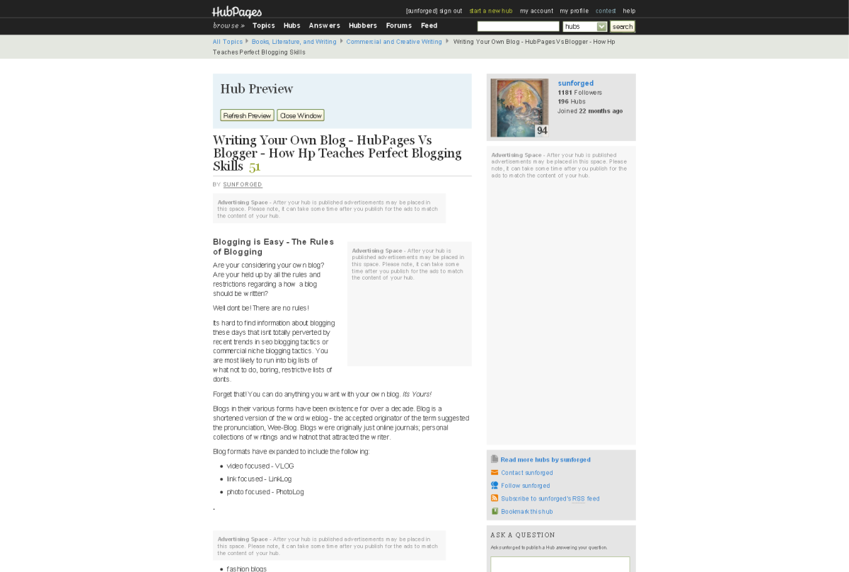Screen dimensions: 849x572
Task: Click the green Bookmark this hub icon
Action: (x=495, y=511)
